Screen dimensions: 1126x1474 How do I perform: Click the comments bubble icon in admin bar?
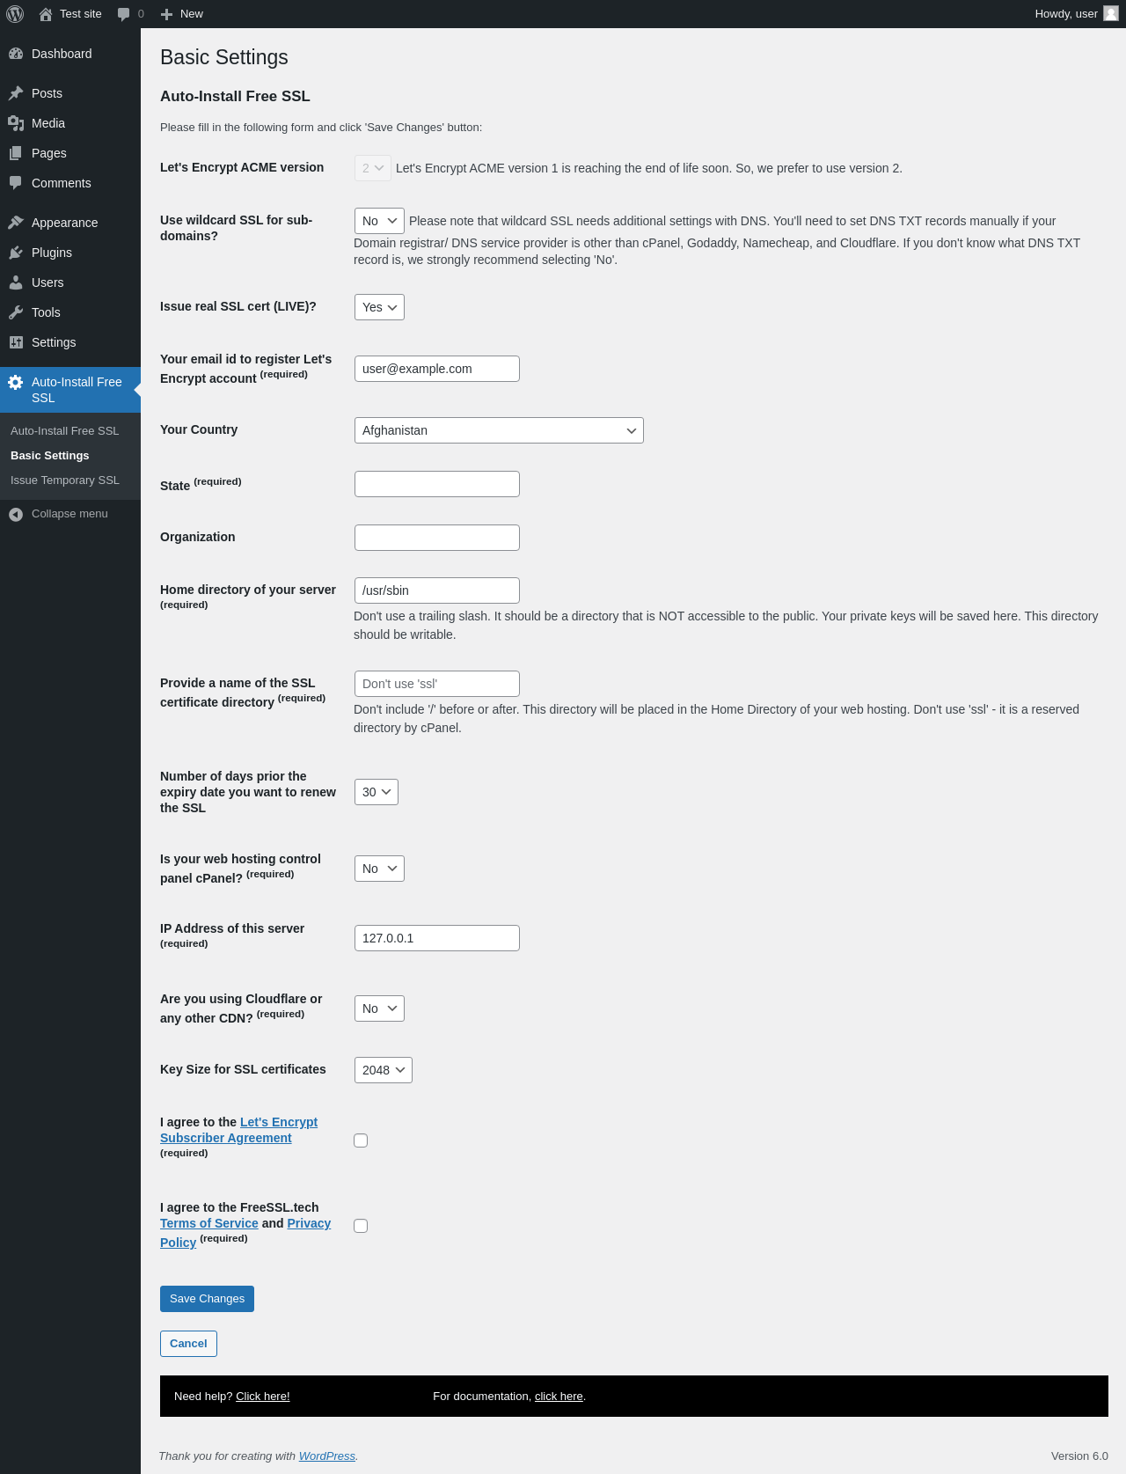(124, 14)
